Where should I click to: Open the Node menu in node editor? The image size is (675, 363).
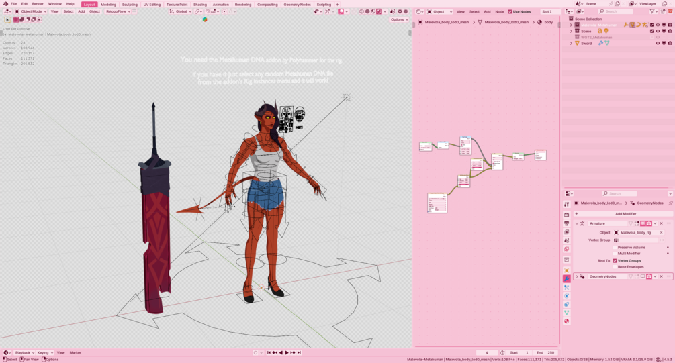pos(500,11)
